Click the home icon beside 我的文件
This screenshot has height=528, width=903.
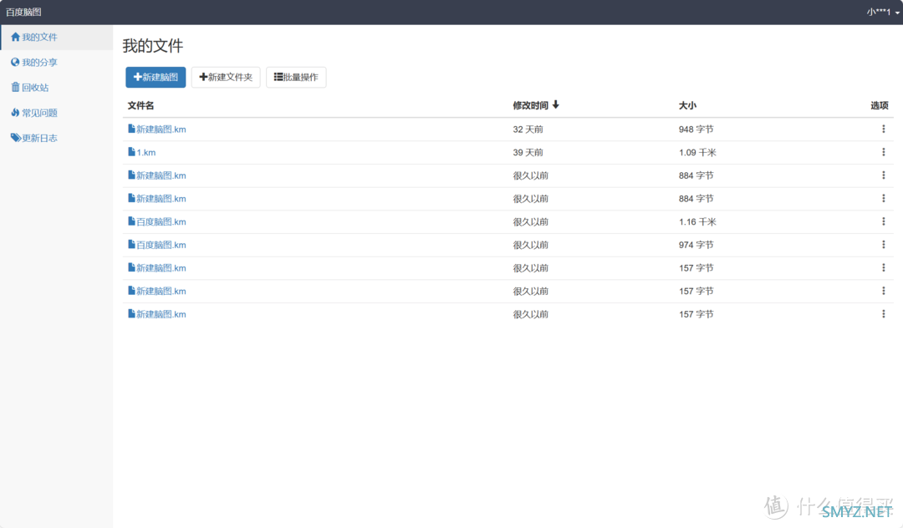coord(15,38)
